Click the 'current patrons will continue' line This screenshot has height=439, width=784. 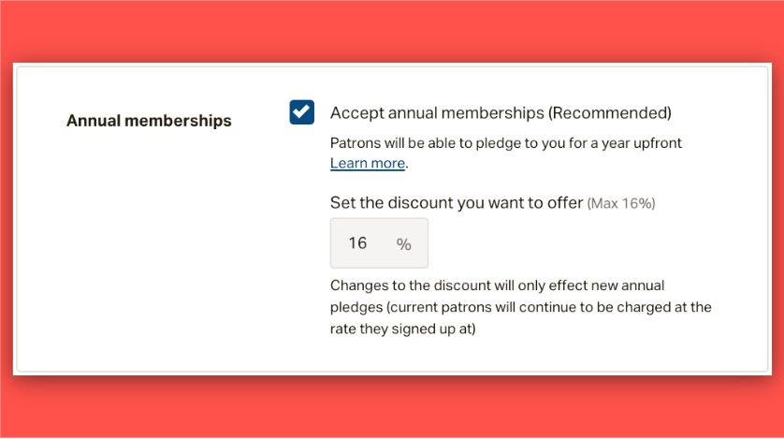(x=520, y=307)
